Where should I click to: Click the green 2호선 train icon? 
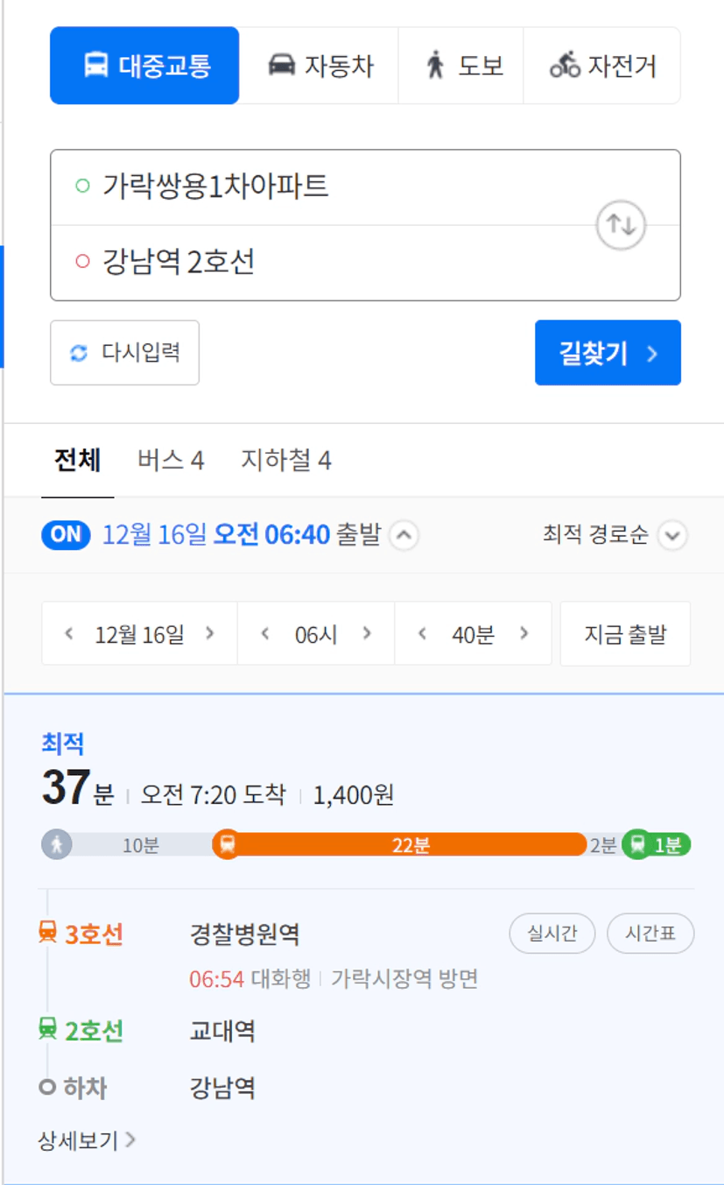[47, 1029]
